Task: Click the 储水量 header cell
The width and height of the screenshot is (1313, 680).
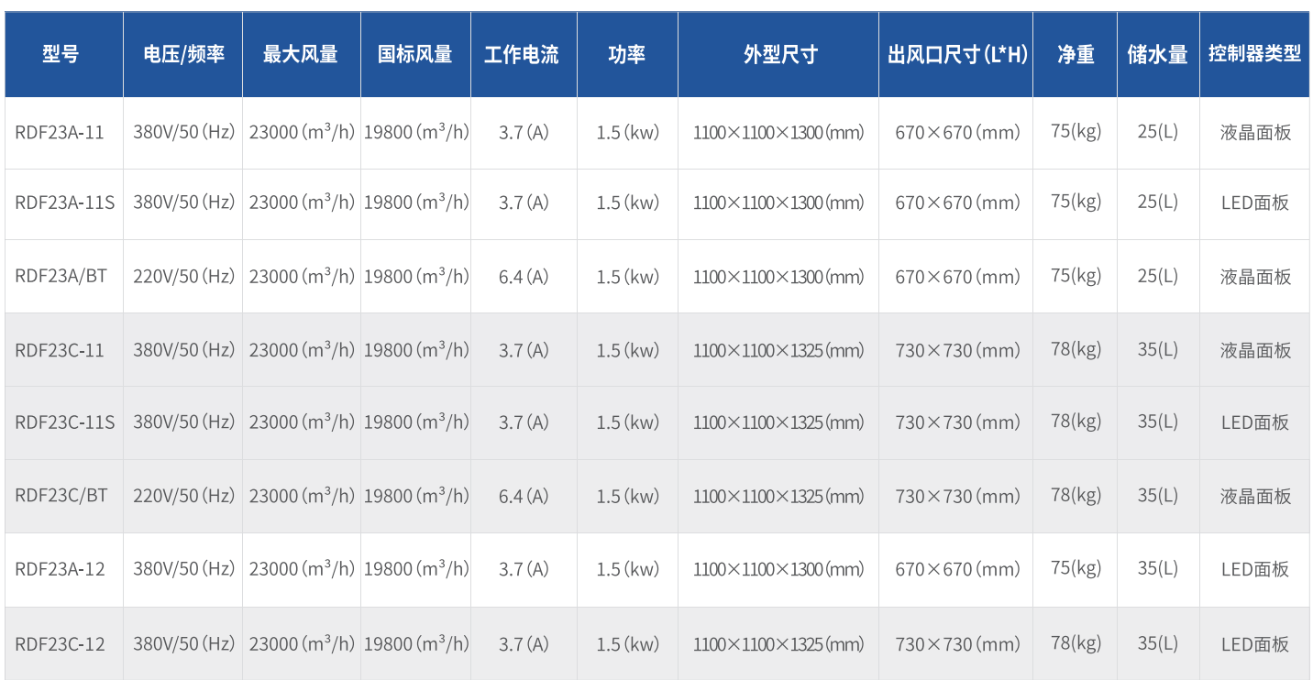Action: click(1157, 54)
